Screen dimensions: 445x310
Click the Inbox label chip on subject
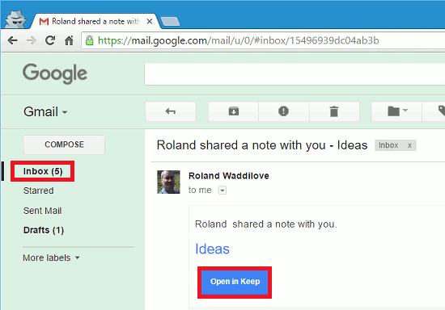[x=388, y=145]
